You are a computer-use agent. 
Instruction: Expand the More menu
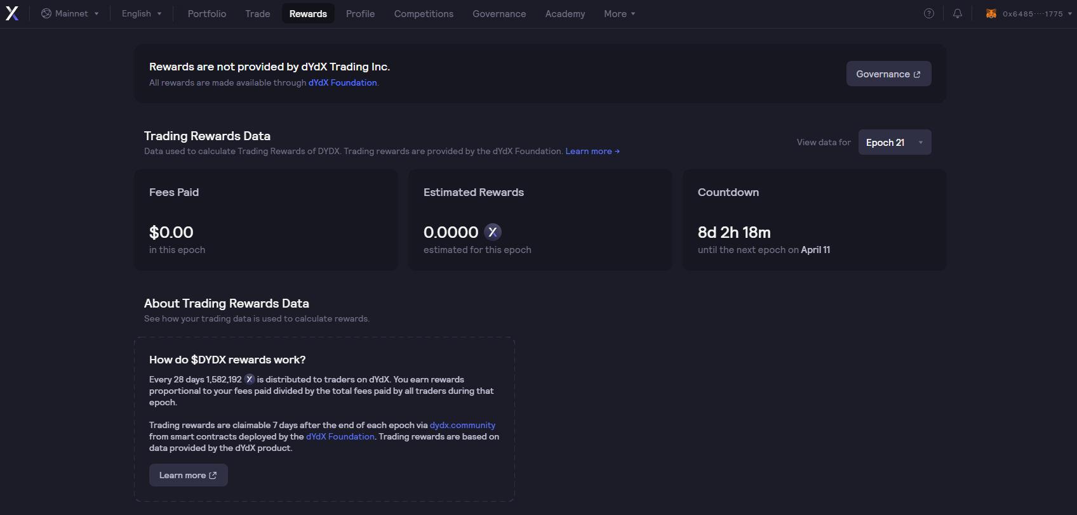tap(619, 13)
